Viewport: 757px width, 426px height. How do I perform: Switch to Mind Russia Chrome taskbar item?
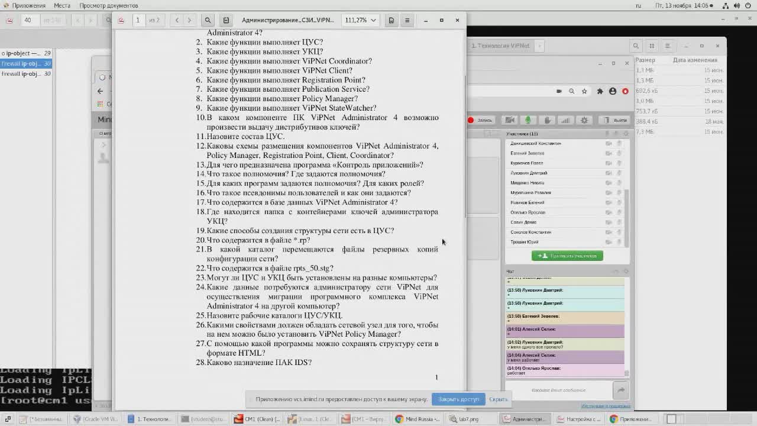click(x=418, y=419)
